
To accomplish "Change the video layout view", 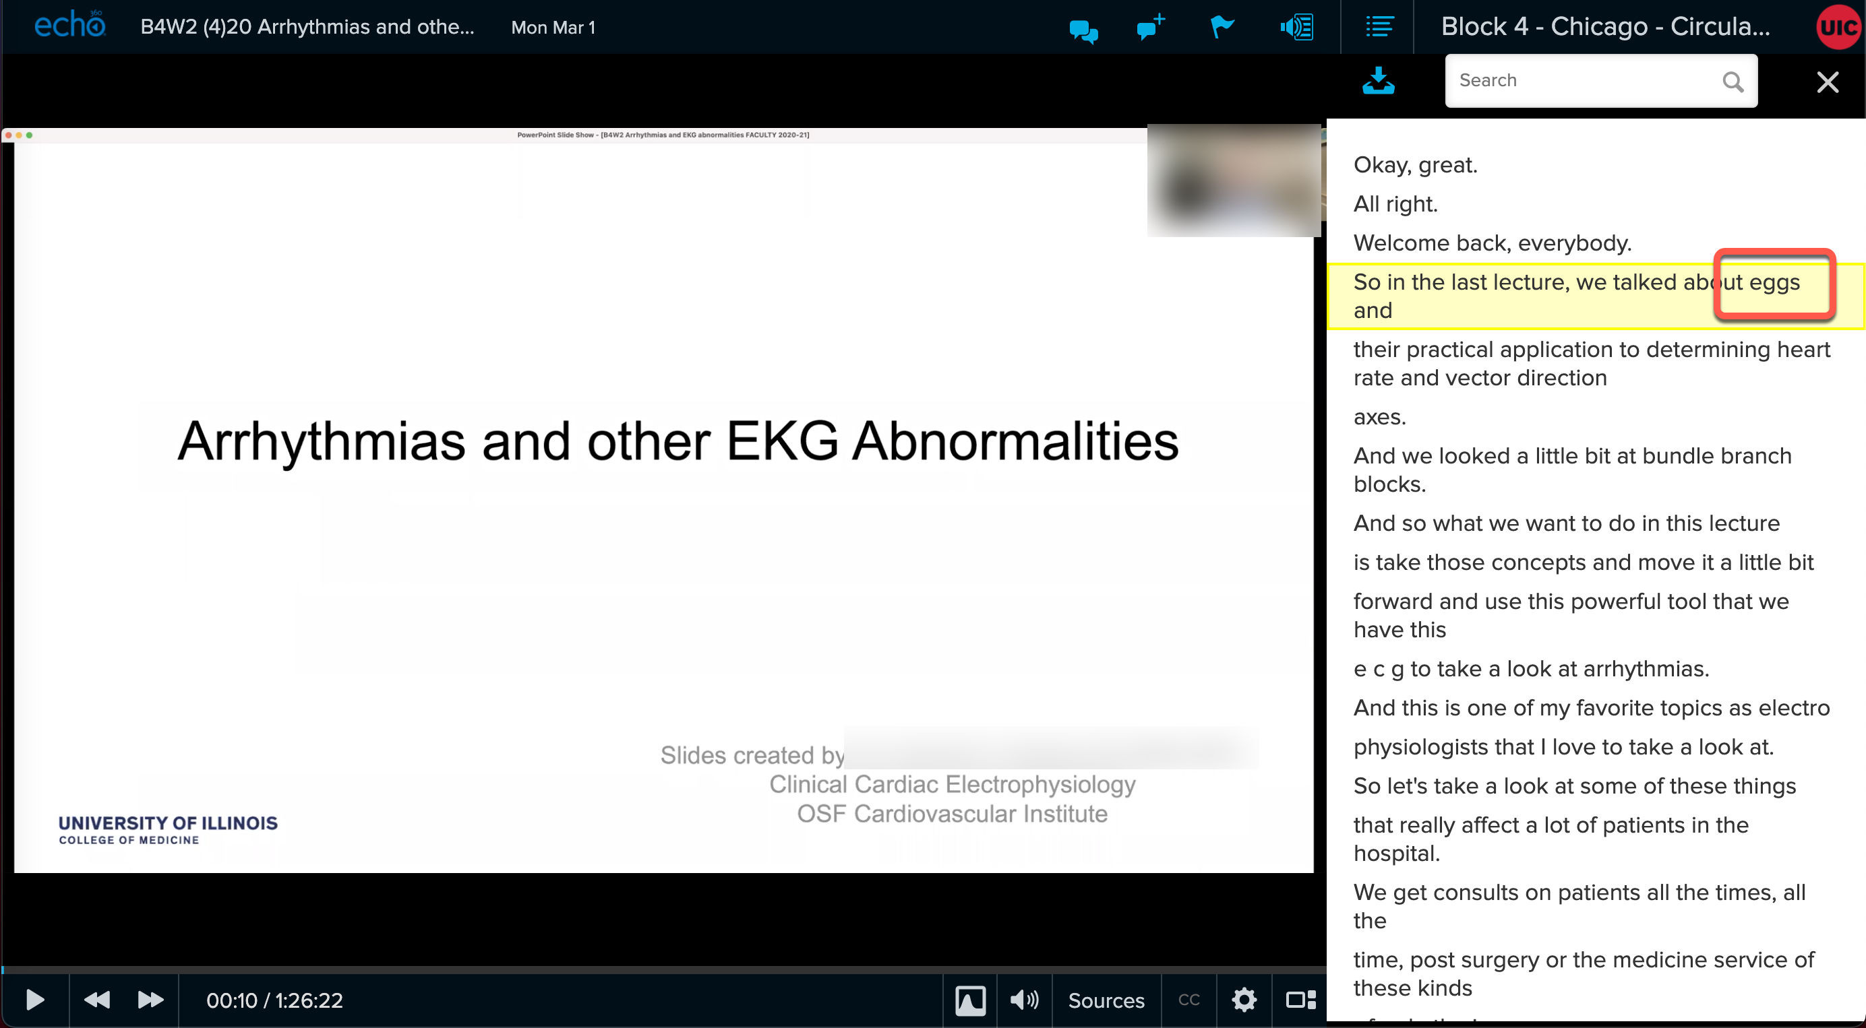I will pos(1300,1000).
